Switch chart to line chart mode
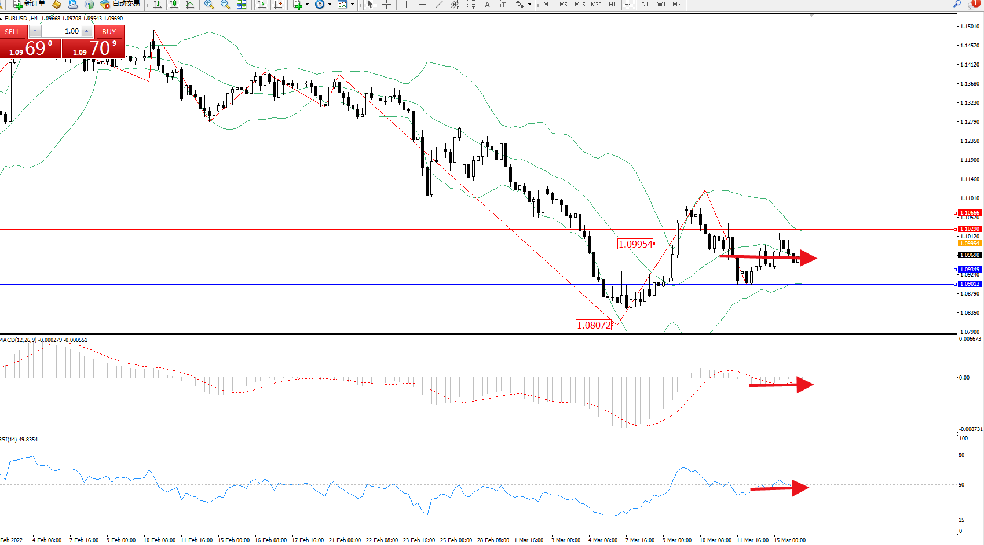Viewport: 984px width, 545px height. click(190, 5)
